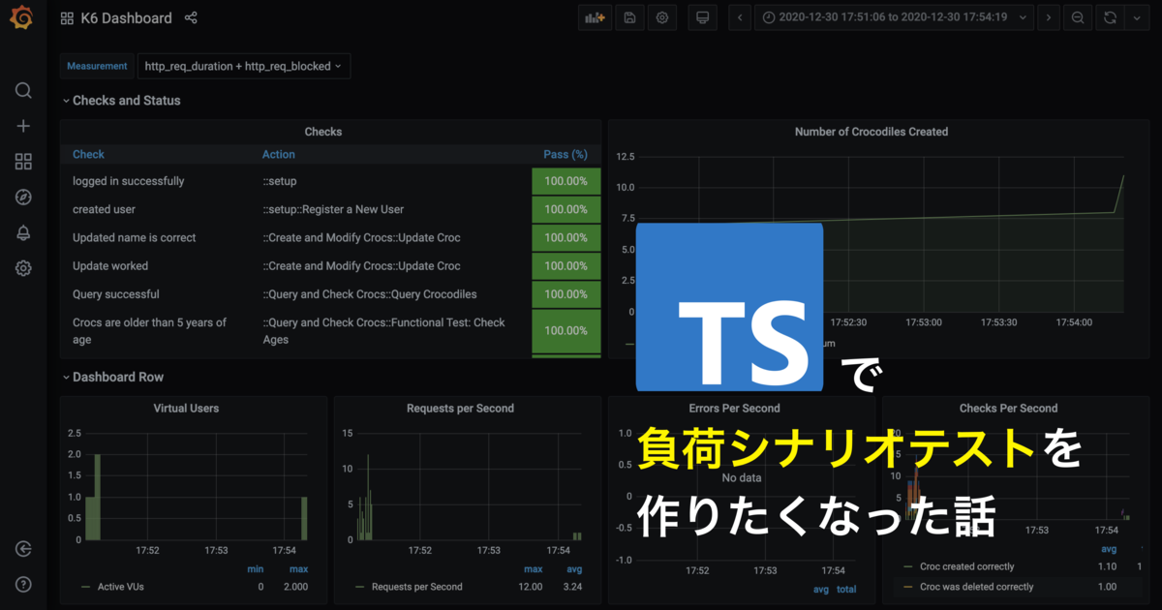
Task: Open dashboard settings gear in top bar
Action: tap(662, 17)
